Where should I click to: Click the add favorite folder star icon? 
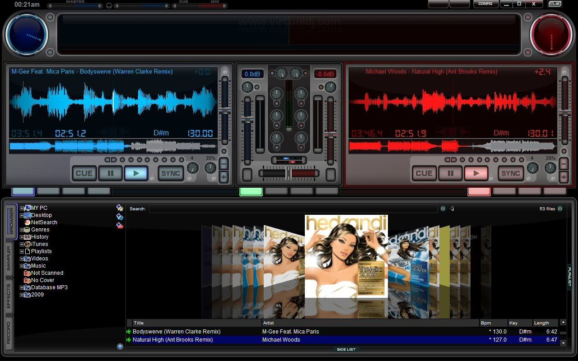click(x=120, y=208)
